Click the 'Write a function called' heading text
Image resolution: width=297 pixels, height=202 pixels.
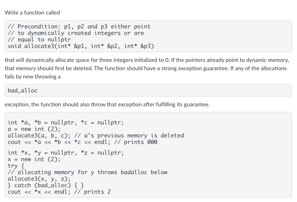point(32,13)
